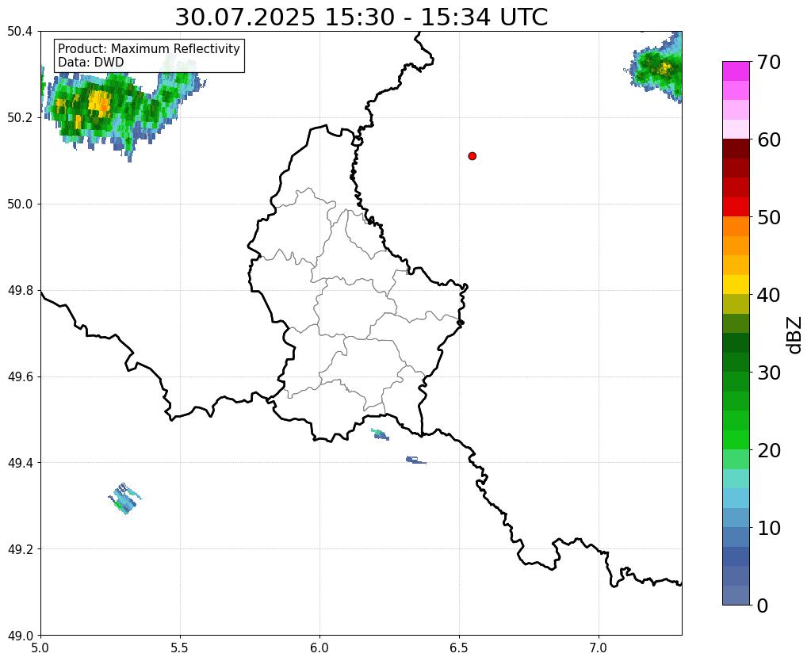Click the 'Product: Maximum Reflectivity' legend text
Image resolution: width=811 pixels, height=661 pixels.
(x=149, y=48)
